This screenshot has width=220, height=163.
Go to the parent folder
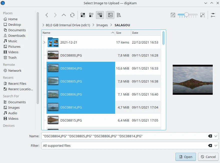pos(64,15)
